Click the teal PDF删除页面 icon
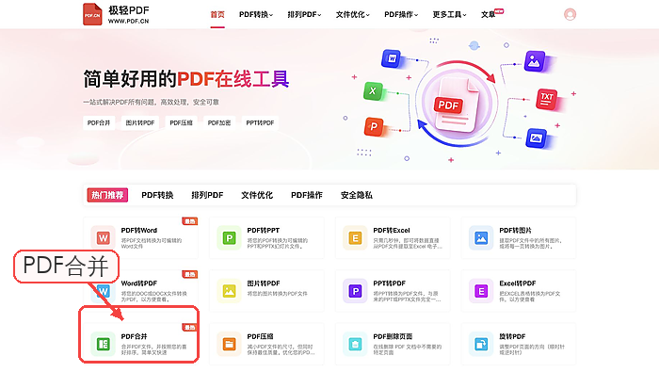 [355, 344]
